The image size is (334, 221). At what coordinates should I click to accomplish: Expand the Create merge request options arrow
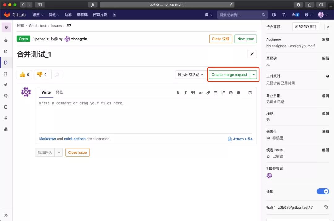(254, 75)
